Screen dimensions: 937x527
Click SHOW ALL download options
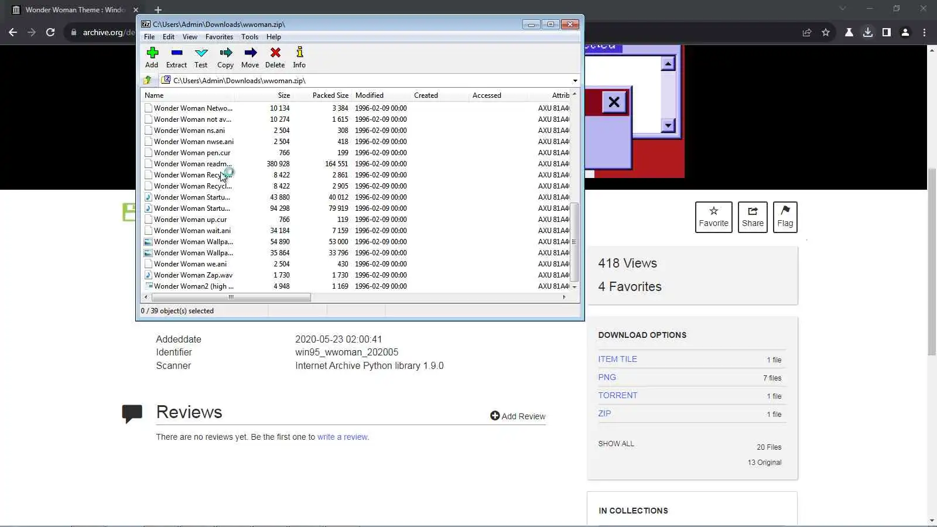[616, 444]
